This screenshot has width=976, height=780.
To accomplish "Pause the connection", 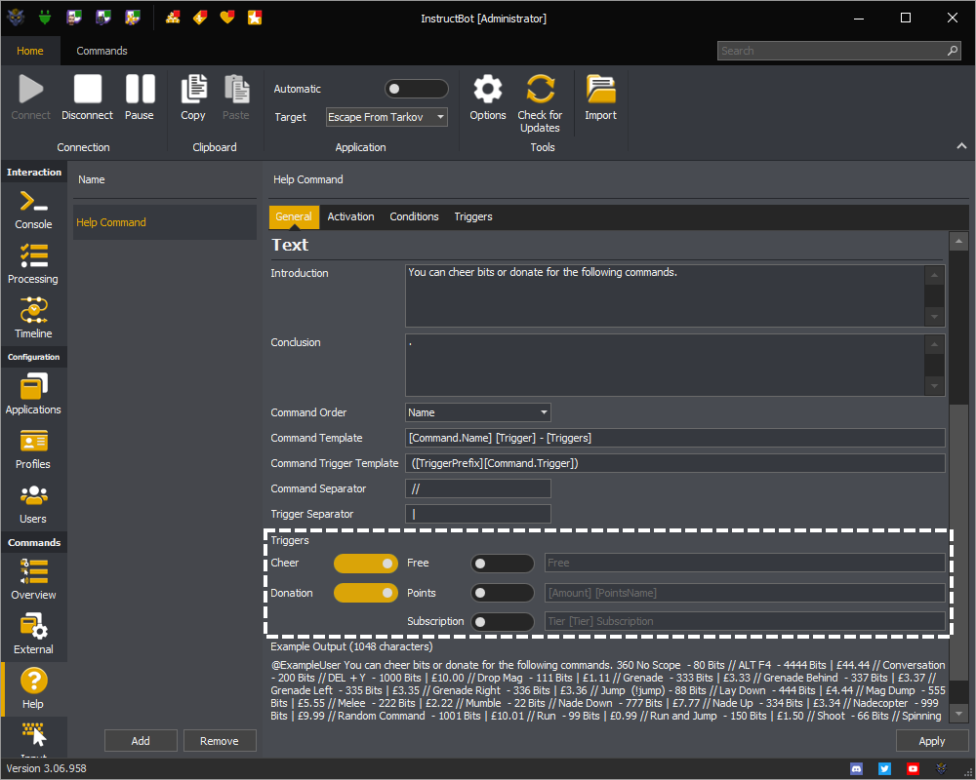I will pos(140,89).
